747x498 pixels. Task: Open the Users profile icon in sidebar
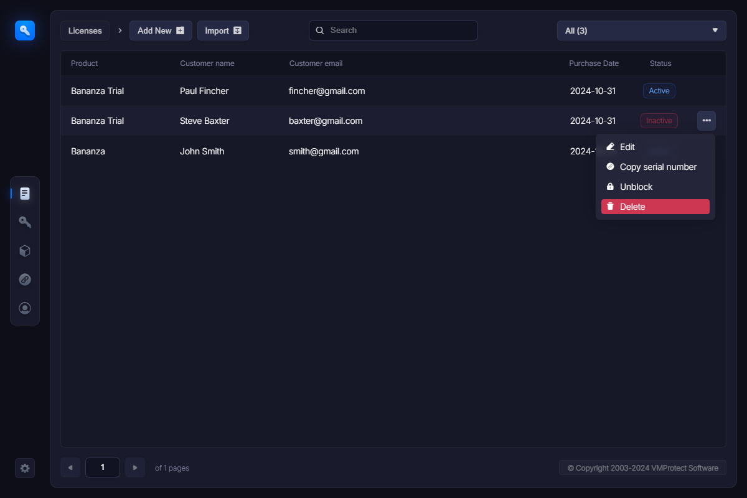pyautogui.click(x=25, y=308)
